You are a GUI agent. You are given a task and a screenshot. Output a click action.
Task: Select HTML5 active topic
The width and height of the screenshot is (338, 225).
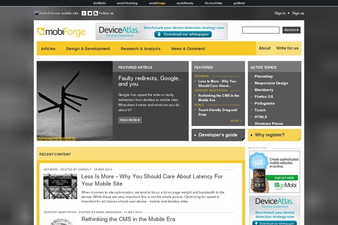(x=261, y=117)
